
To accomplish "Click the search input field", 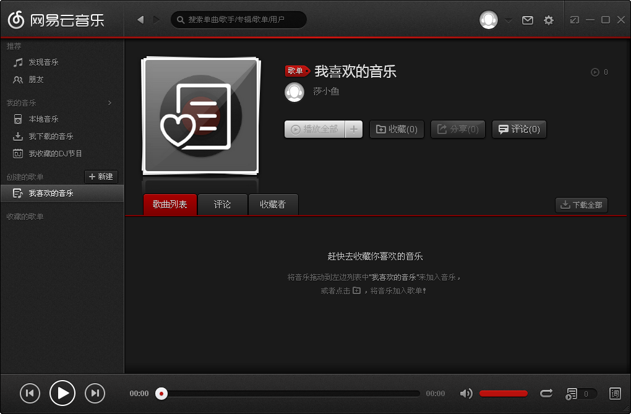I will tap(239, 19).
